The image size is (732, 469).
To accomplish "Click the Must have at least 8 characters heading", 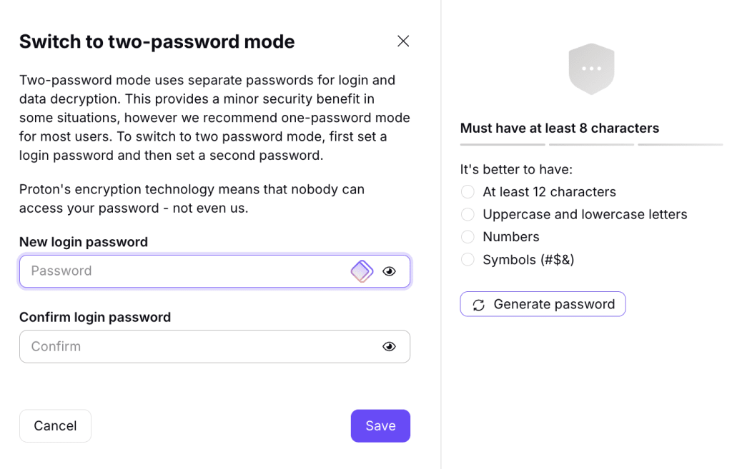I will 559,128.
